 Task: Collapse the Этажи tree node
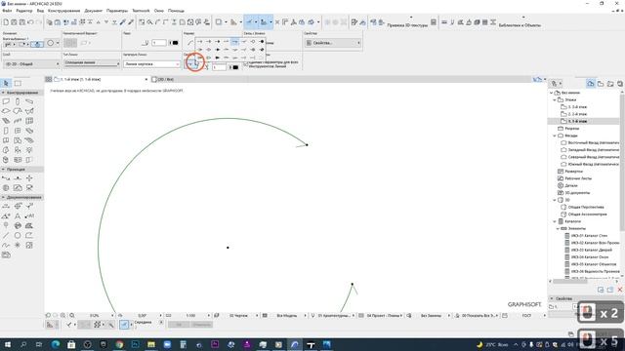555,99
